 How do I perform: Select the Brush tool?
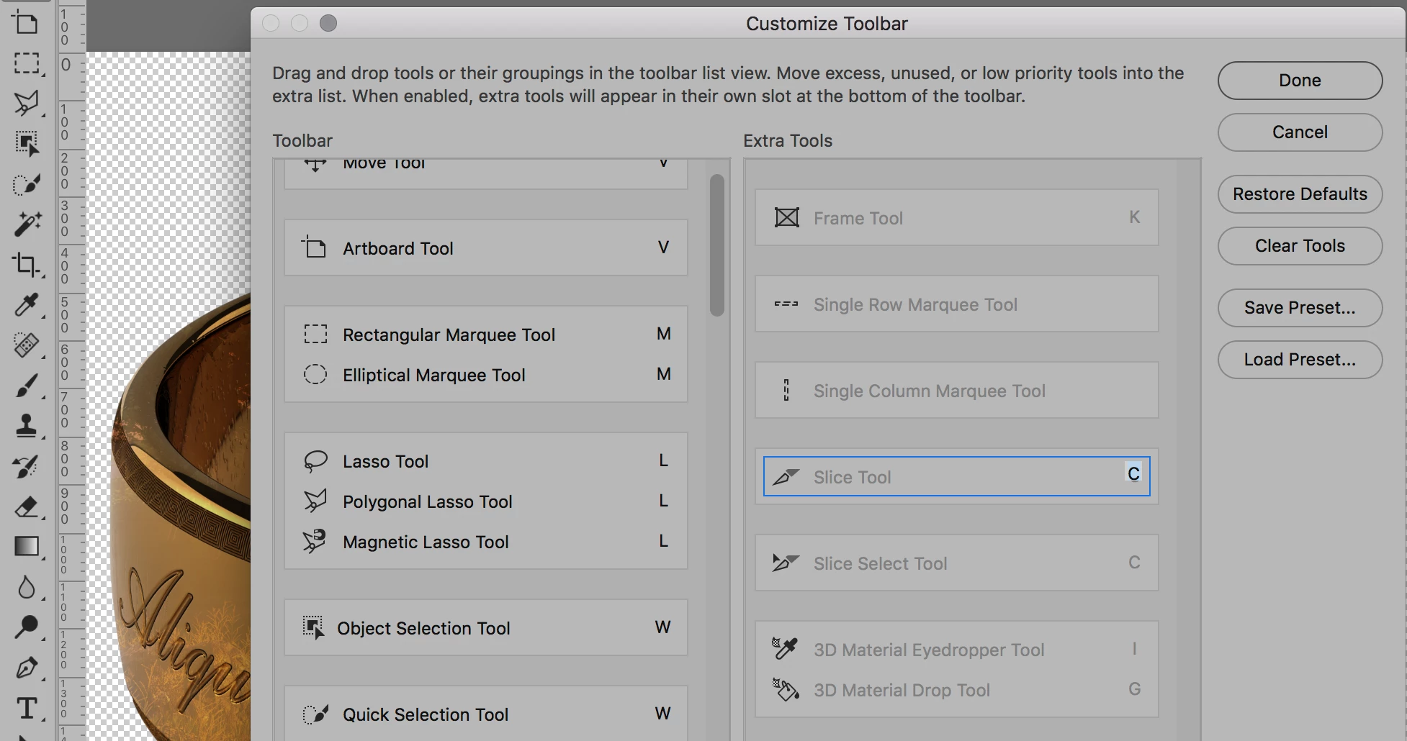point(27,387)
